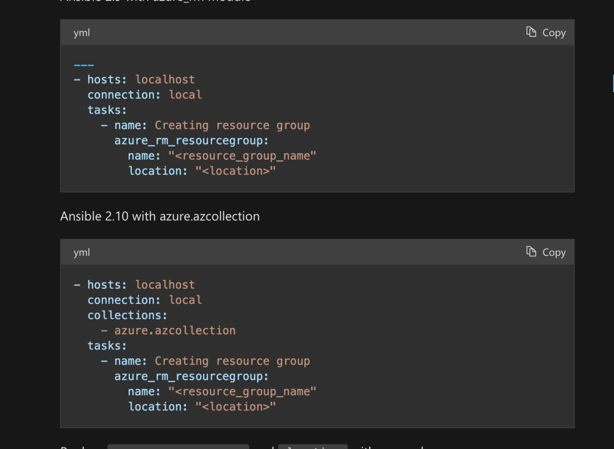Click the '- azure.azcollection' list entry

tap(168, 330)
